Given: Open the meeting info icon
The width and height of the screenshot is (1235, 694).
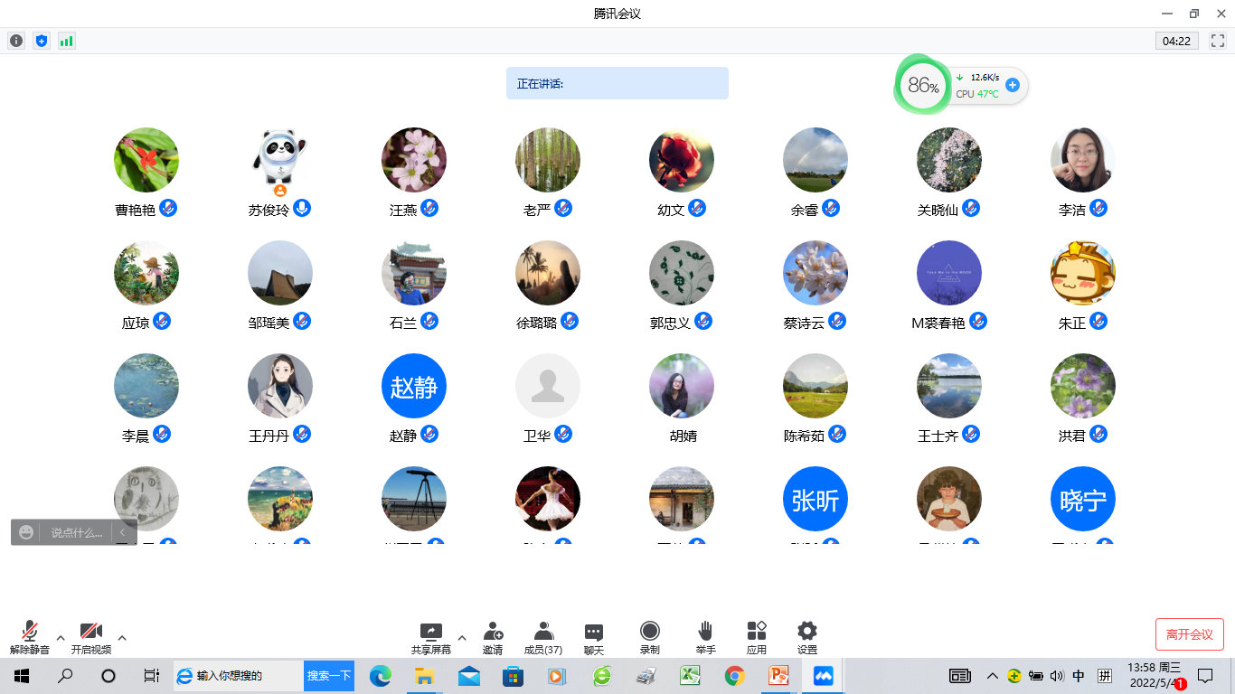Looking at the screenshot, I should point(16,41).
